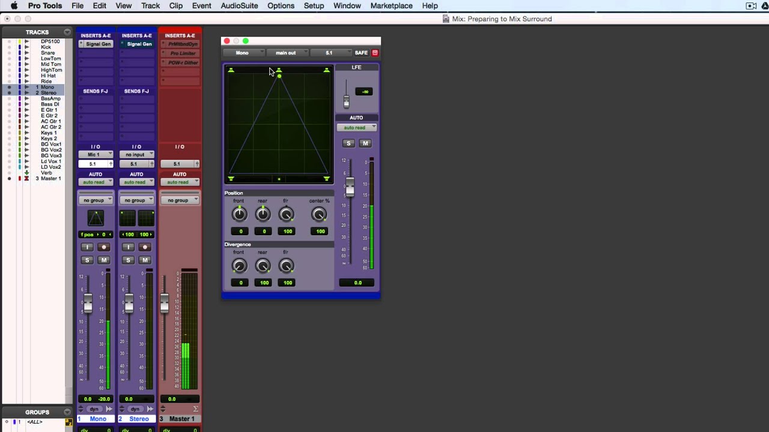Open Master 1 'no group' dropdown
Image resolution: width=769 pixels, height=432 pixels.
tap(180, 200)
